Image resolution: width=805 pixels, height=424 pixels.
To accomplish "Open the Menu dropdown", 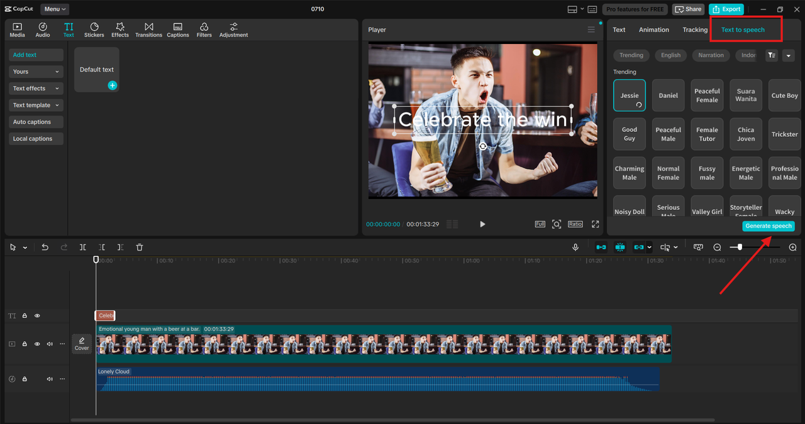I will (55, 9).
